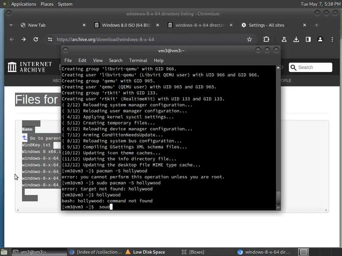Close the Windows 8.0 ISO tab
342x256 pixels.
point(158,25)
